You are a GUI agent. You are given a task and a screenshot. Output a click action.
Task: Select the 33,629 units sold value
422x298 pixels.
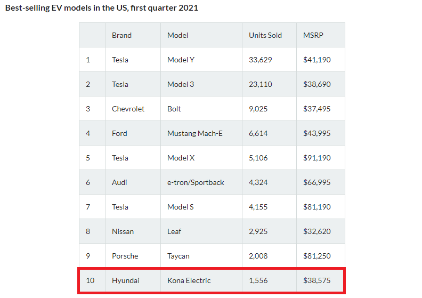coord(260,60)
